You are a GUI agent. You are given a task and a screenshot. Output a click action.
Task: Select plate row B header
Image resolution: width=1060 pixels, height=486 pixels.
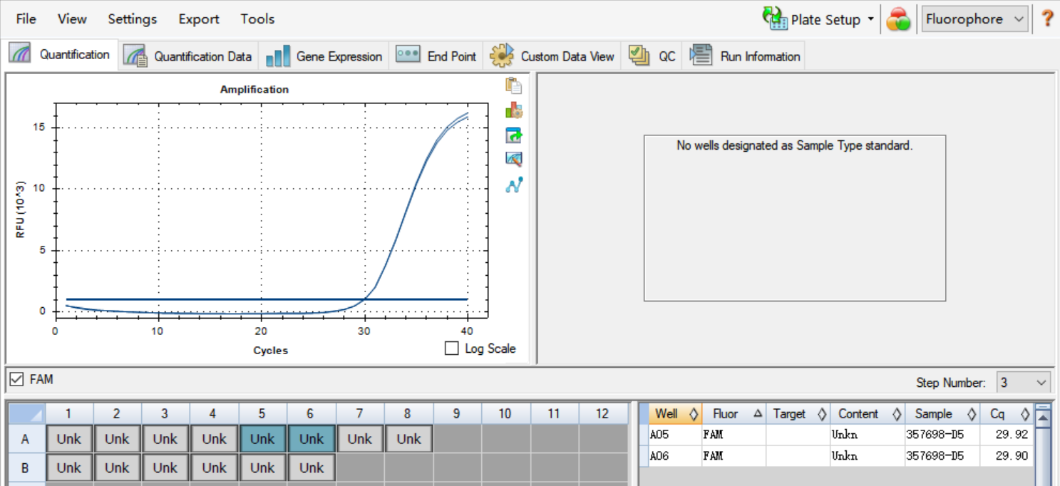point(26,468)
